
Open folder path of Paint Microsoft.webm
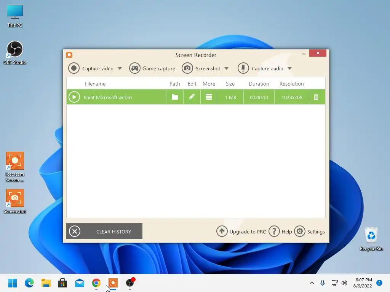[175, 97]
